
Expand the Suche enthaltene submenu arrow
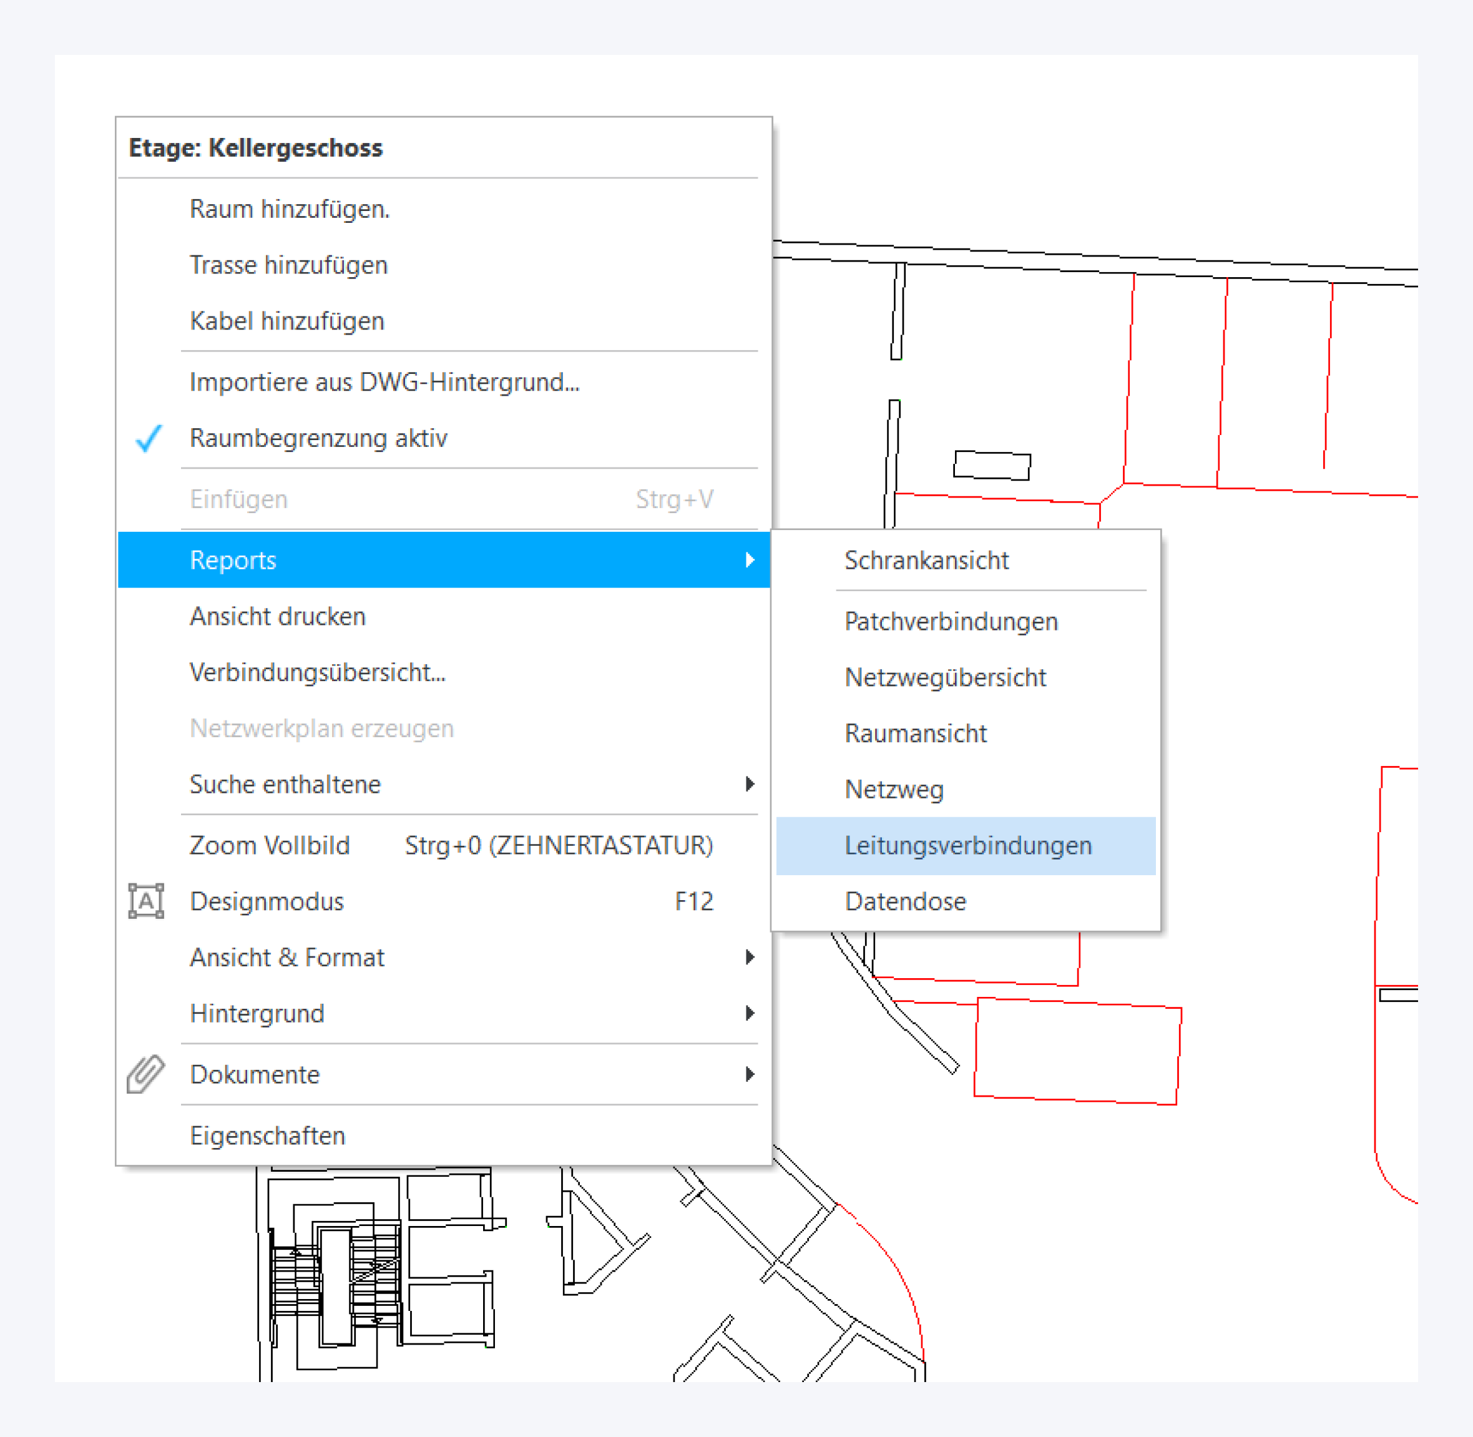748,784
